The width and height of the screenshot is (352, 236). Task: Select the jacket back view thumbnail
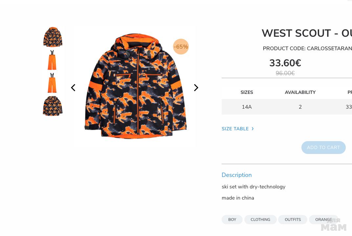(x=53, y=106)
